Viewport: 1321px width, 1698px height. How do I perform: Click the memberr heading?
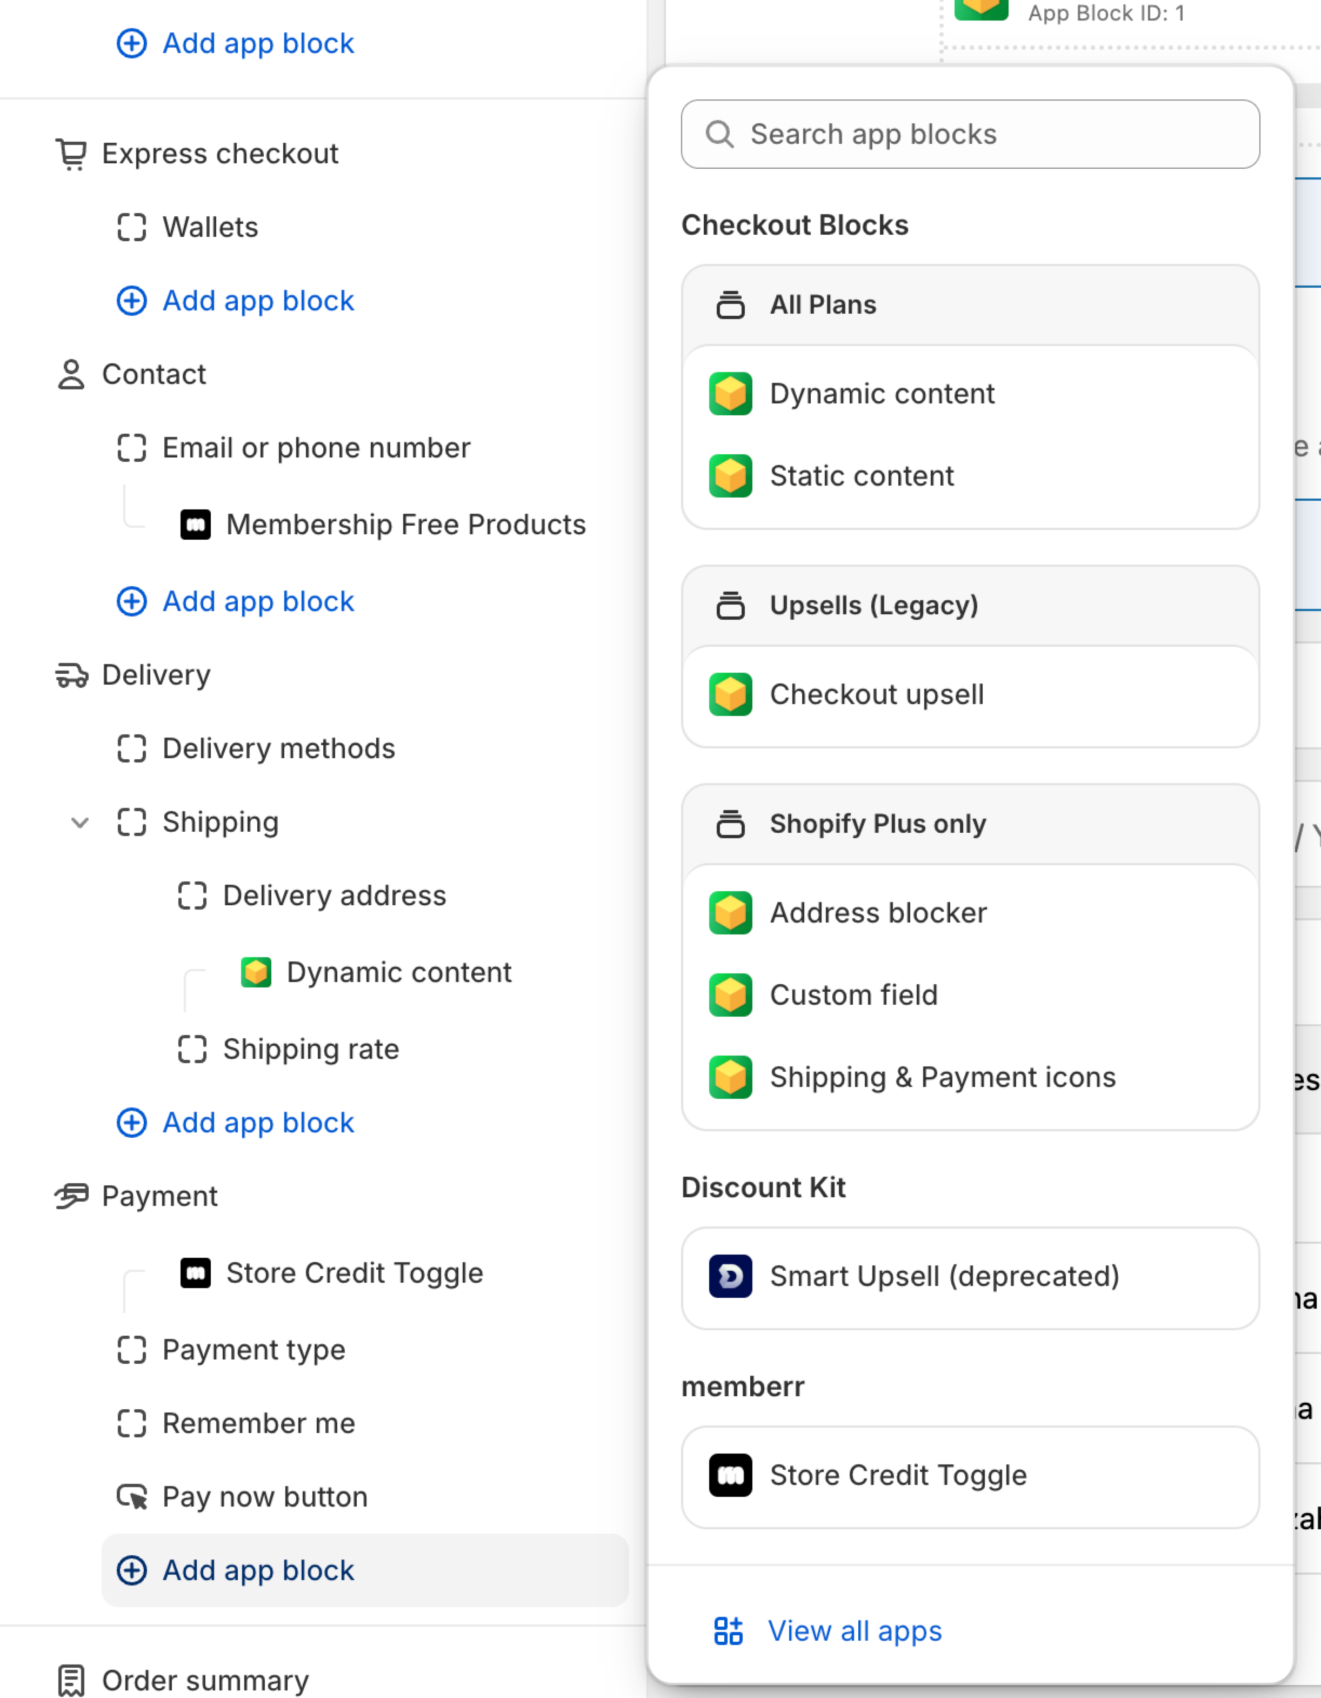point(743,1387)
